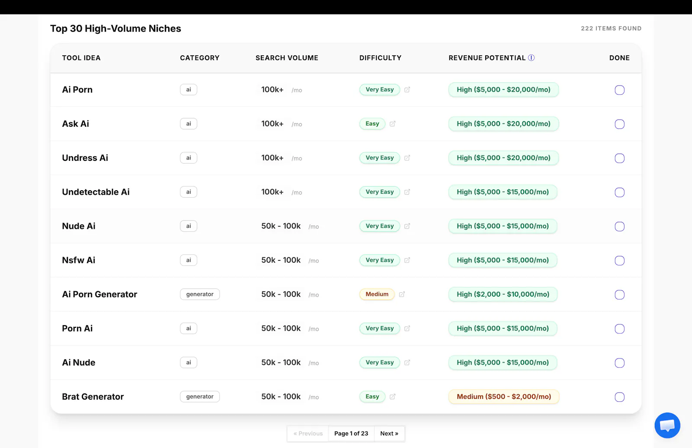Click the Page 1 of 23 indicator
692x448 pixels.
[351, 433]
